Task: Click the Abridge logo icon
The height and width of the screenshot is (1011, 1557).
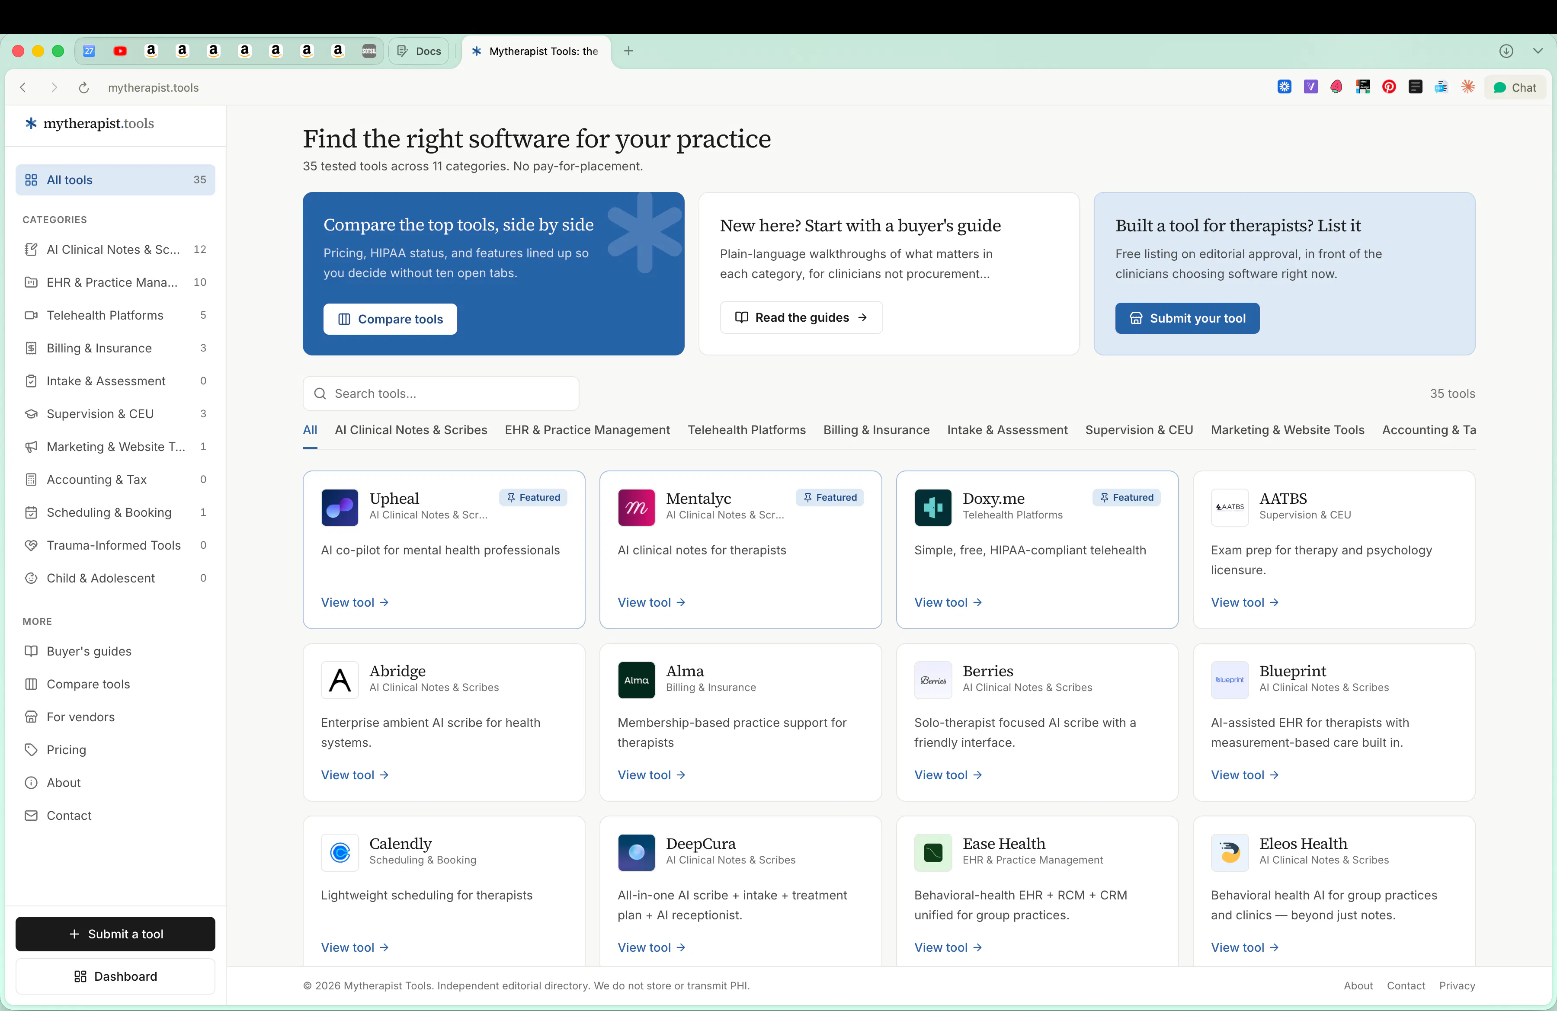Action: (340, 680)
